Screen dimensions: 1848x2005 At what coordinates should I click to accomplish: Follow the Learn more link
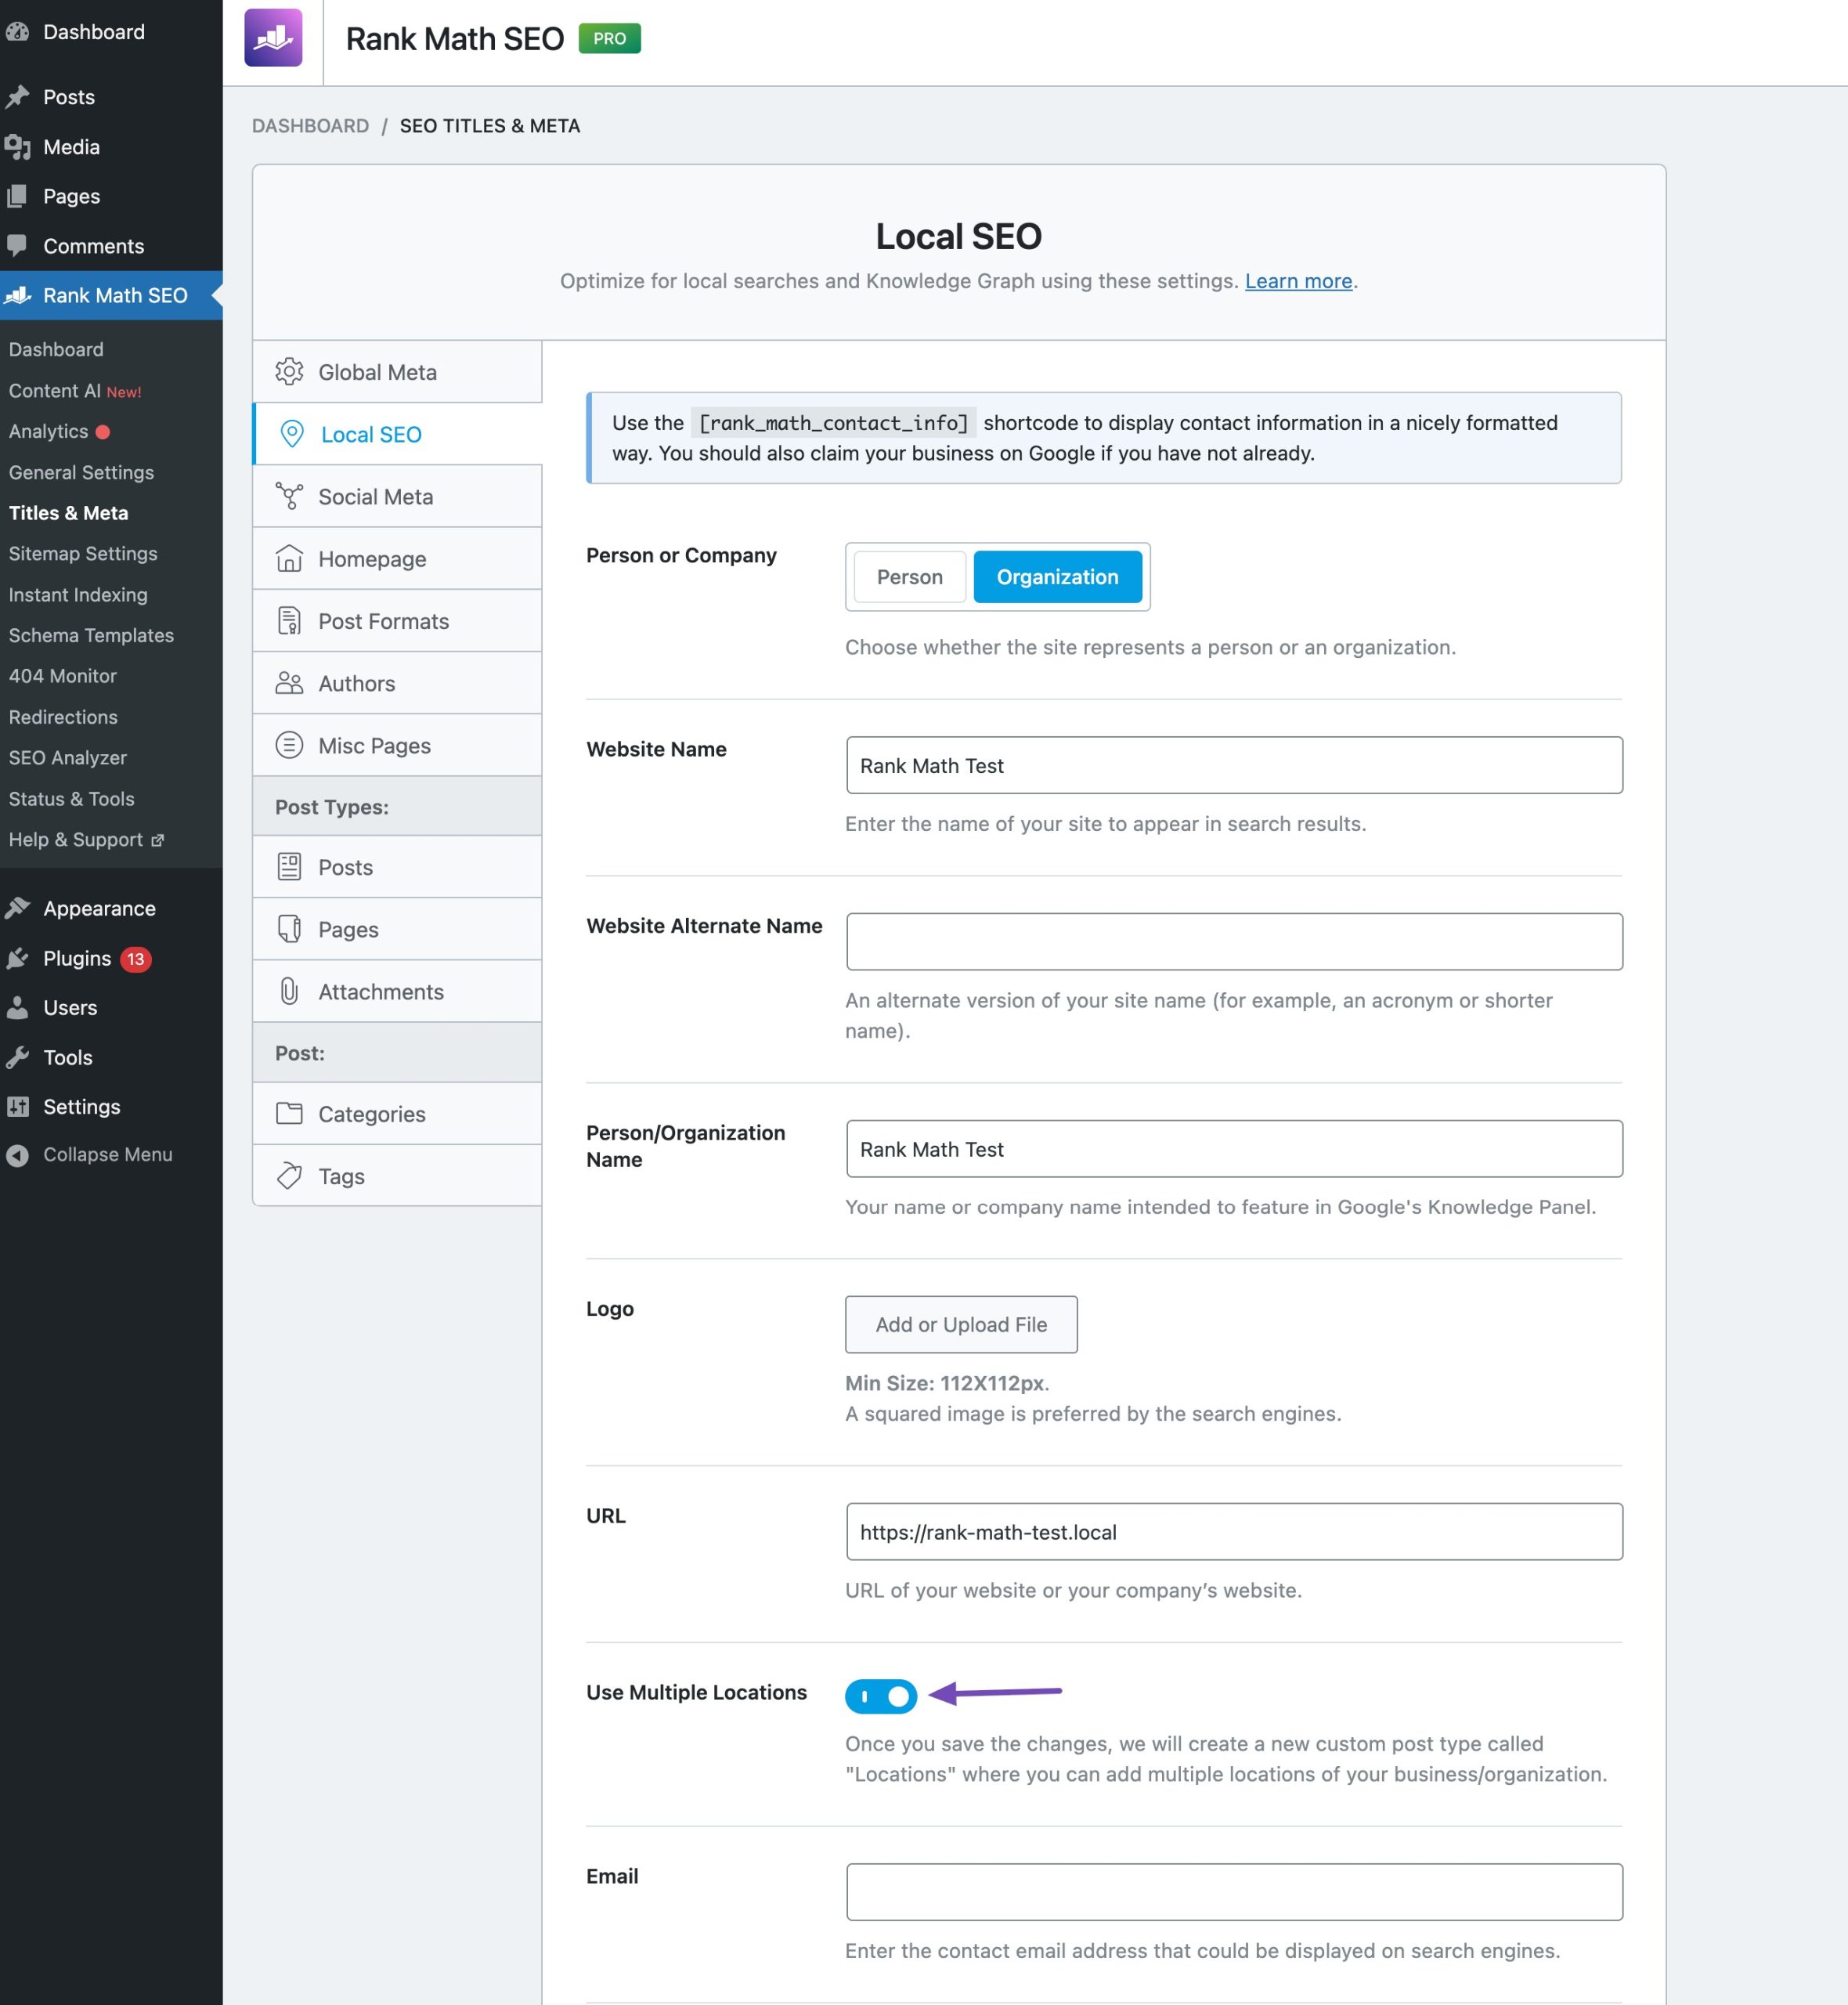1298,281
